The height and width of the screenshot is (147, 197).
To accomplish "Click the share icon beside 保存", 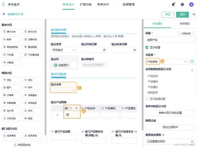I will [193, 15].
